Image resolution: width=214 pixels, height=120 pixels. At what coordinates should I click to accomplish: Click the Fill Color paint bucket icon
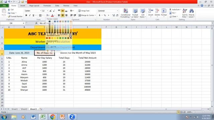tap(47, 15)
